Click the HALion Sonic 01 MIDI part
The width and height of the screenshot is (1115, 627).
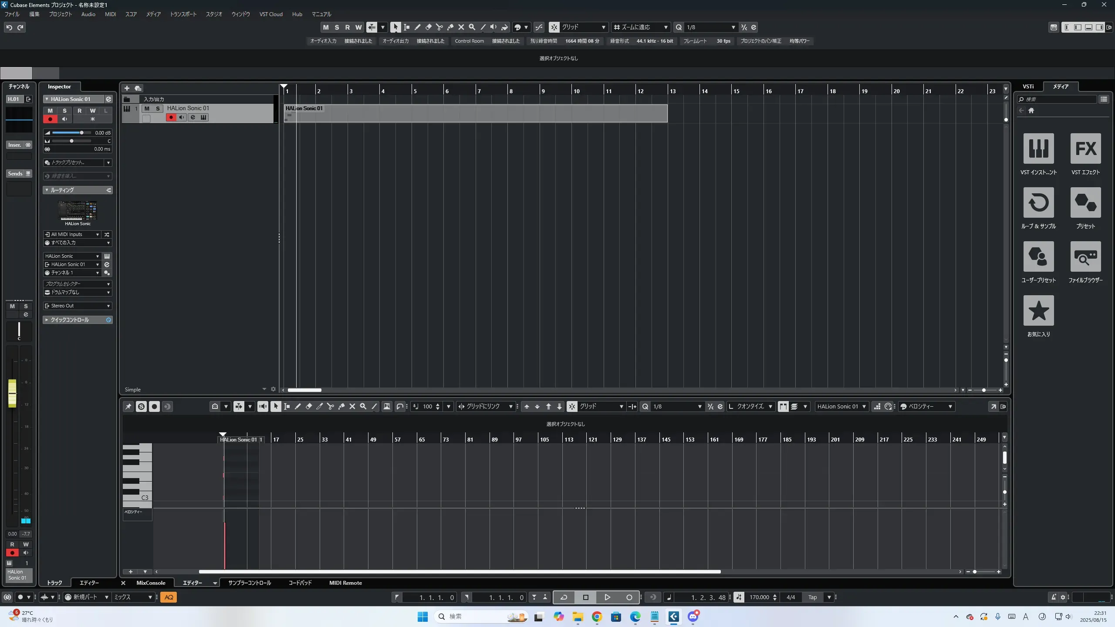475,114
